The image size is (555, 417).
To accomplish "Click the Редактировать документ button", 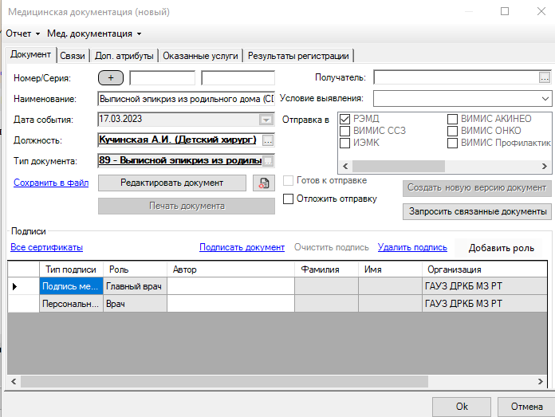I will click(x=171, y=183).
